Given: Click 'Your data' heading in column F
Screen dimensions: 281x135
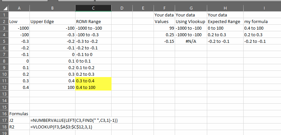Looking at the screenshot, I should point(164,15).
